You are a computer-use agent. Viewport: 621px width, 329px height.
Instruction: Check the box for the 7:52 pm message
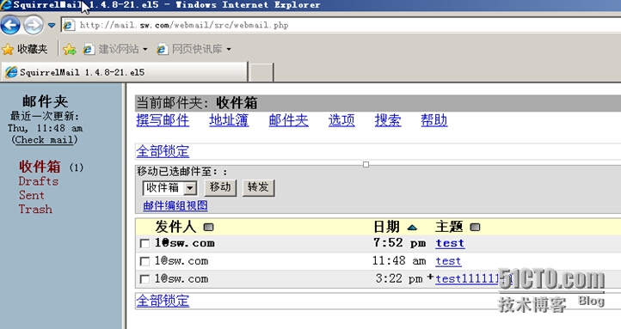145,243
